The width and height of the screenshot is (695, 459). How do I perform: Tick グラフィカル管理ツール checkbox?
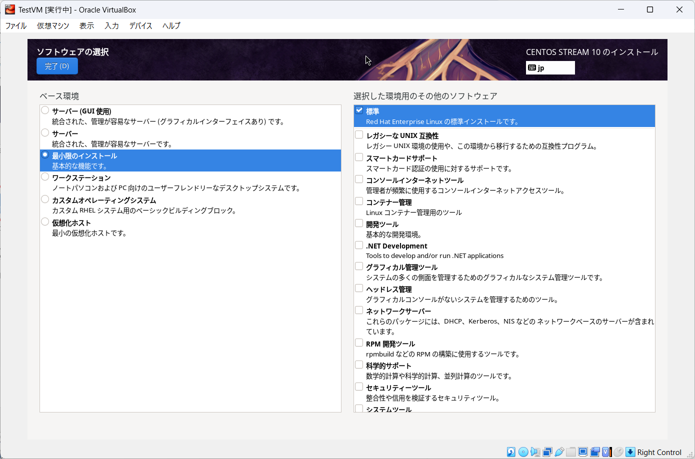click(x=359, y=266)
